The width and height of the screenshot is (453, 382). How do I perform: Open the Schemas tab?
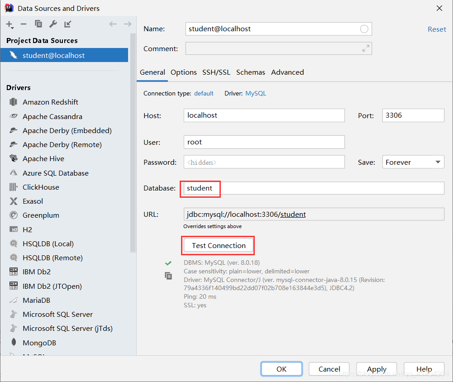coord(251,72)
